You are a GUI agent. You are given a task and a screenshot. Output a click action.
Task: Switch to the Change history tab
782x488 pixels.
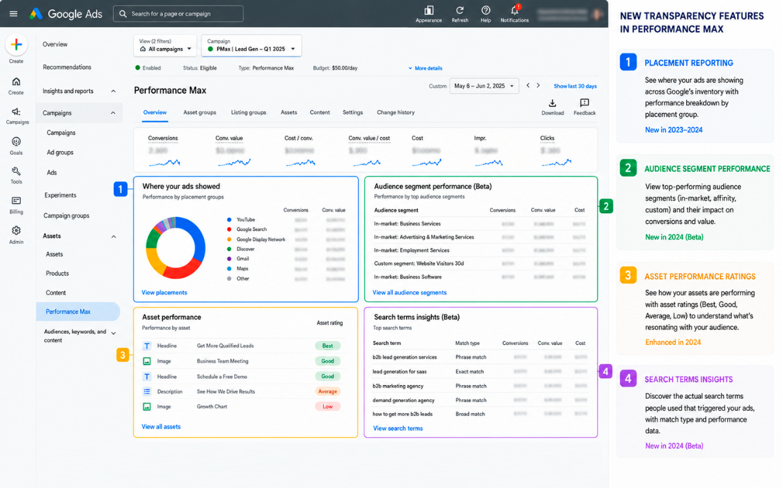click(x=396, y=113)
